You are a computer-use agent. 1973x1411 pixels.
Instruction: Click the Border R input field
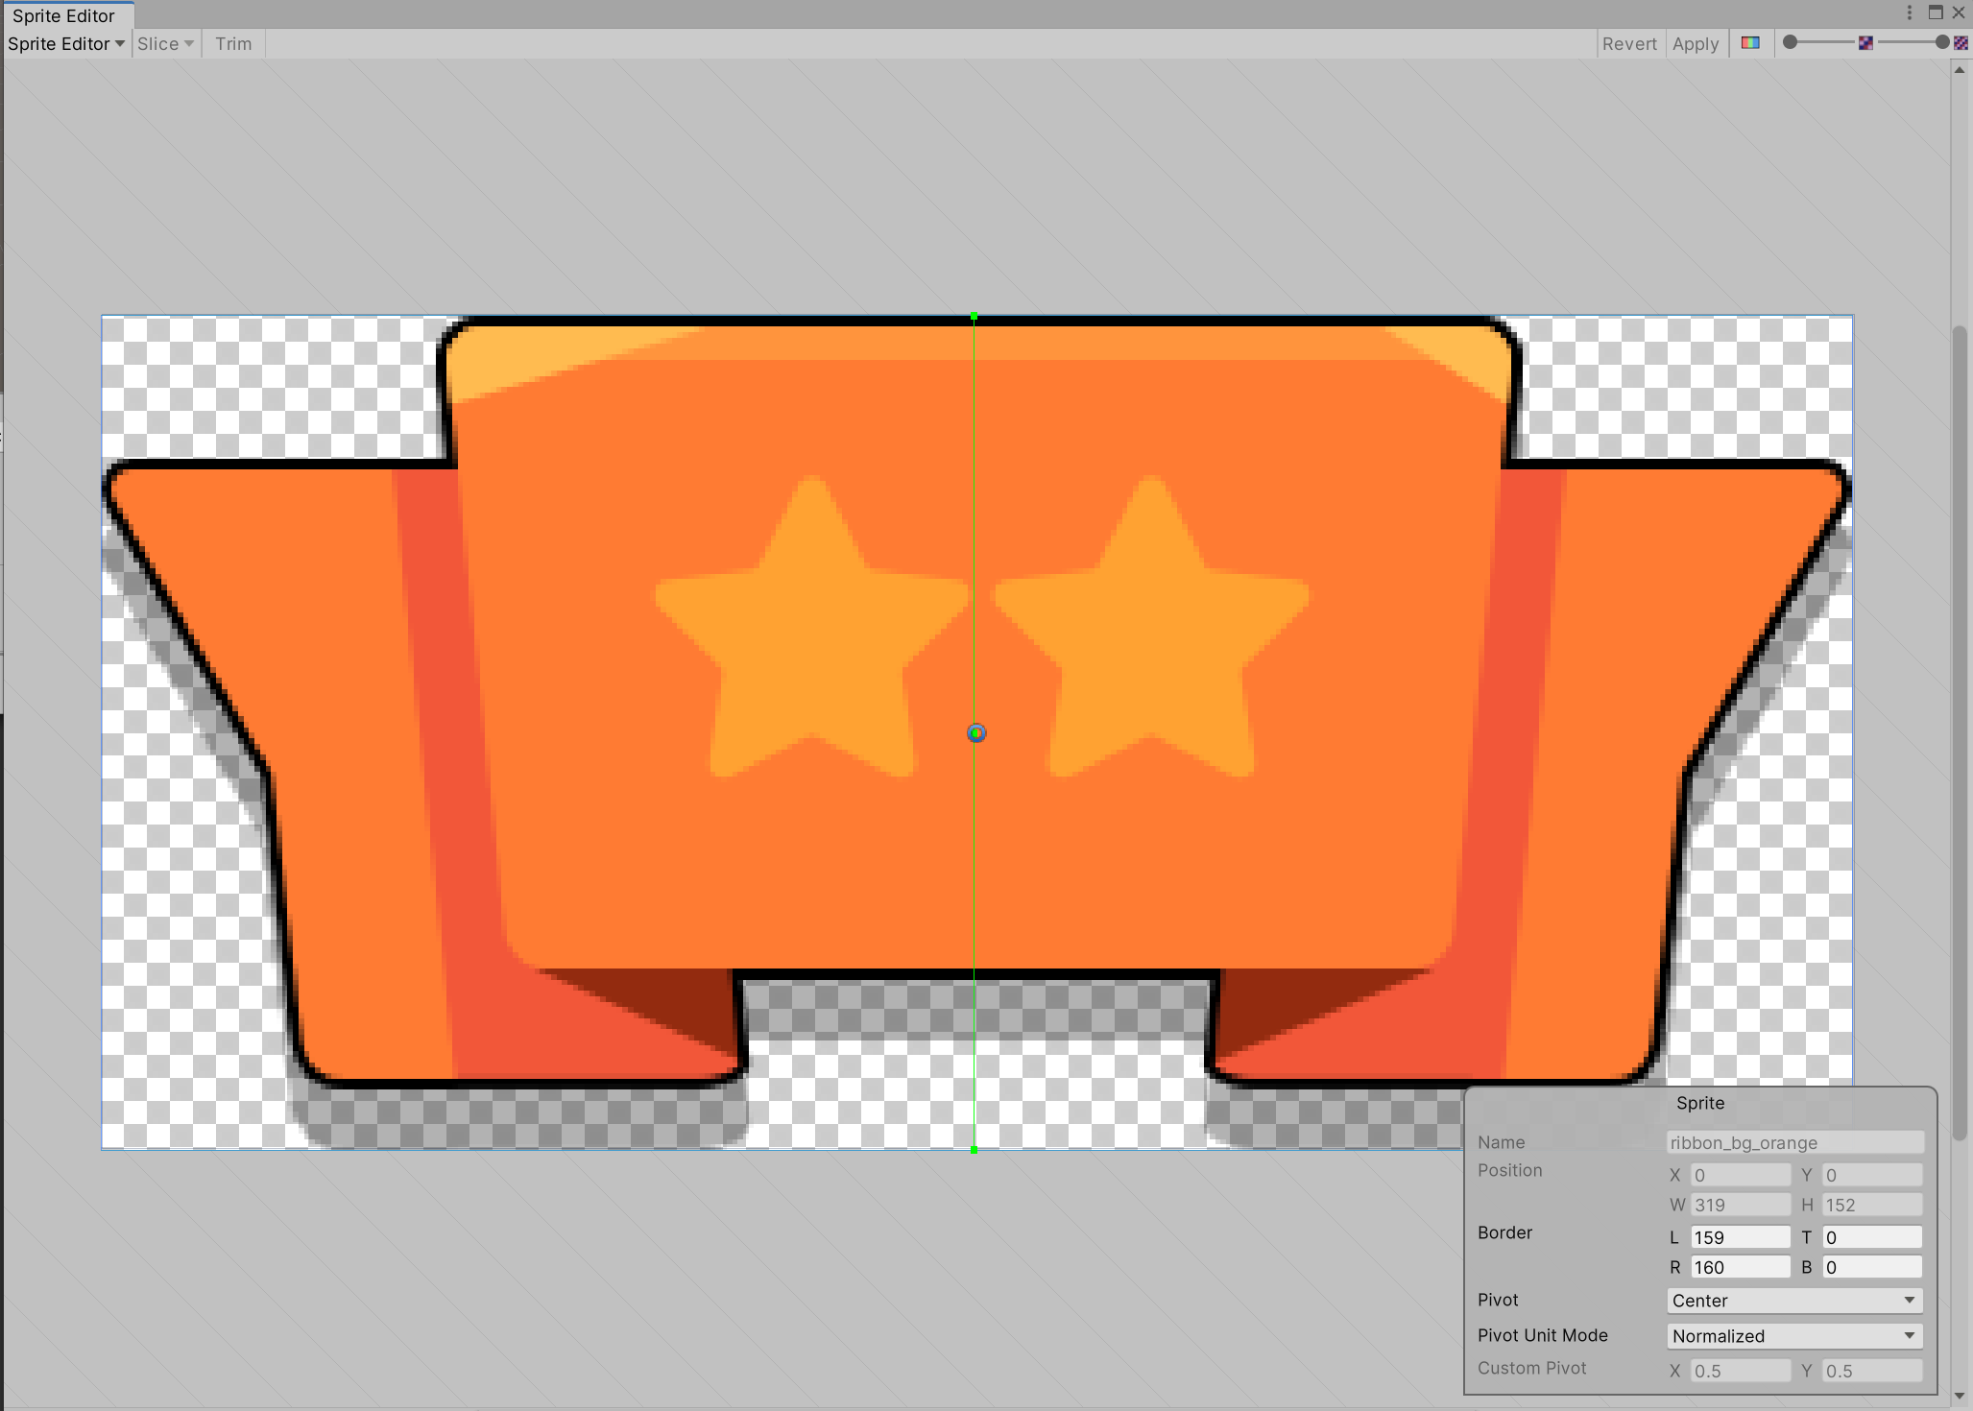pos(1740,1267)
